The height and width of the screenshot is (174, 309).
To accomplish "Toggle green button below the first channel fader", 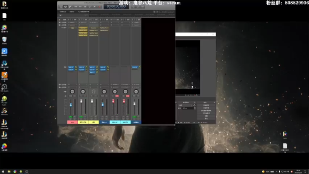I will point(70,117).
